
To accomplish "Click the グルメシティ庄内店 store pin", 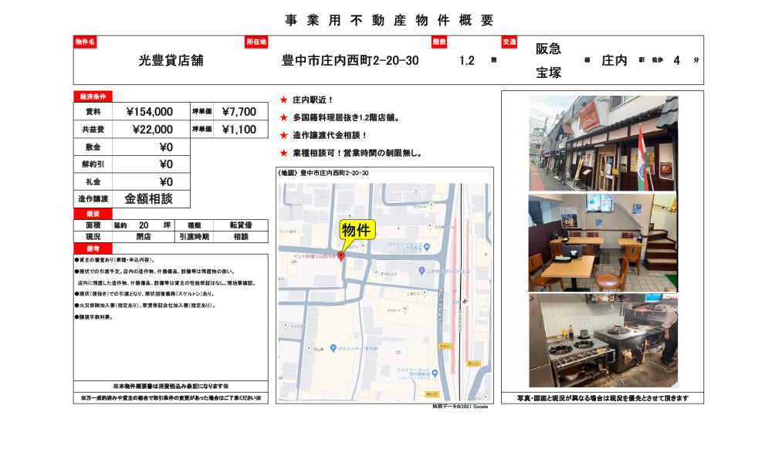I will [x=333, y=348].
